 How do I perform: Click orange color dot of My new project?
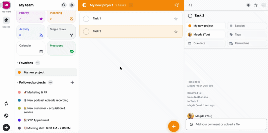click(19, 72)
